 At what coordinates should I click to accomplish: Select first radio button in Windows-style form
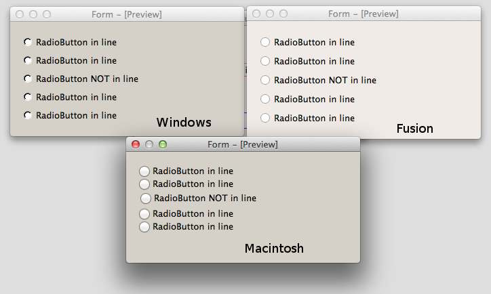28,42
